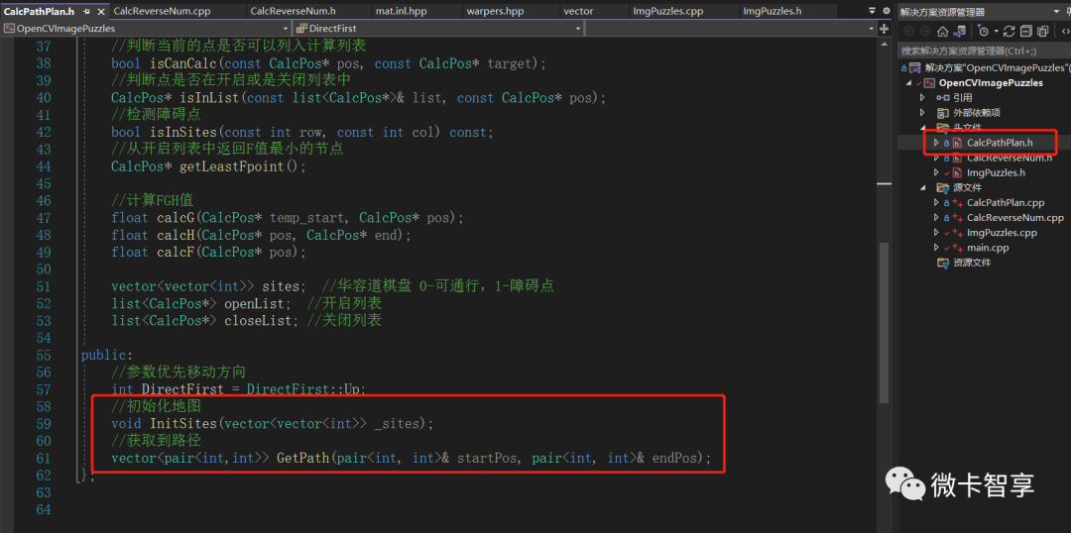This screenshot has width=1071, height=533.
Task: Switch views using the Visual Studio icon
Action: [960, 31]
